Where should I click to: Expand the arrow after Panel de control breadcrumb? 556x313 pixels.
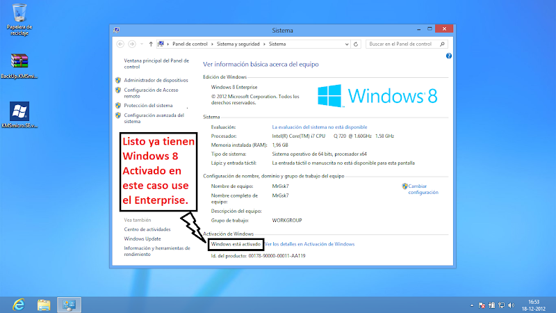[213, 44]
